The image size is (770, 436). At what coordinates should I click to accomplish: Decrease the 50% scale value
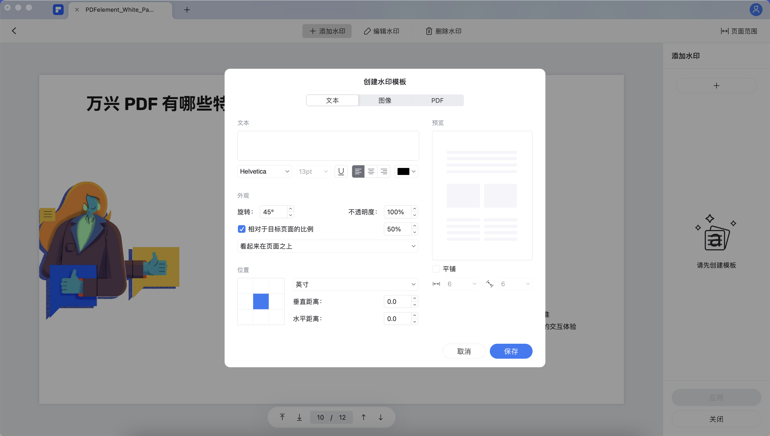(x=414, y=232)
